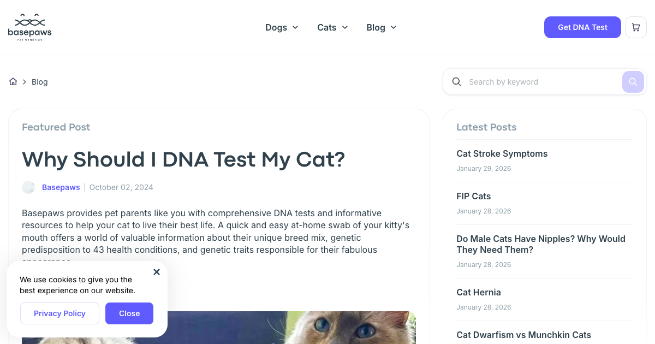
Task: Click the Get DNA Test button
Action: pos(582,27)
